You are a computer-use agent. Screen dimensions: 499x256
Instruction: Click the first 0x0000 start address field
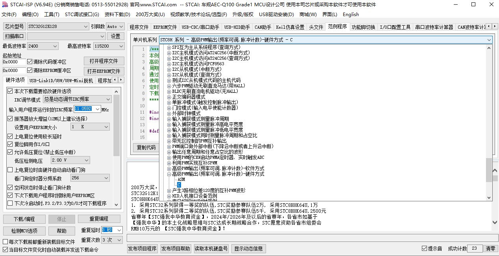pyautogui.click(x=13, y=62)
